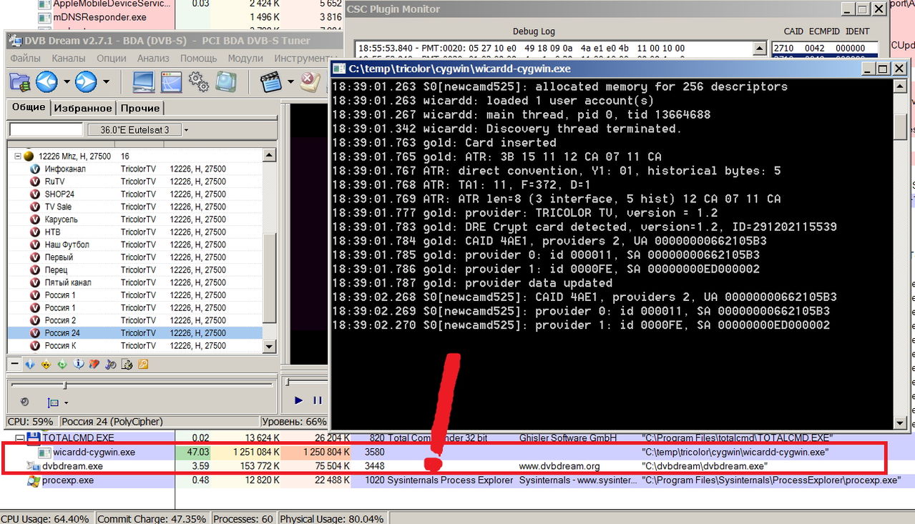
Task: Click the info bubble icon below channel list
Action: tap(79, 364)
